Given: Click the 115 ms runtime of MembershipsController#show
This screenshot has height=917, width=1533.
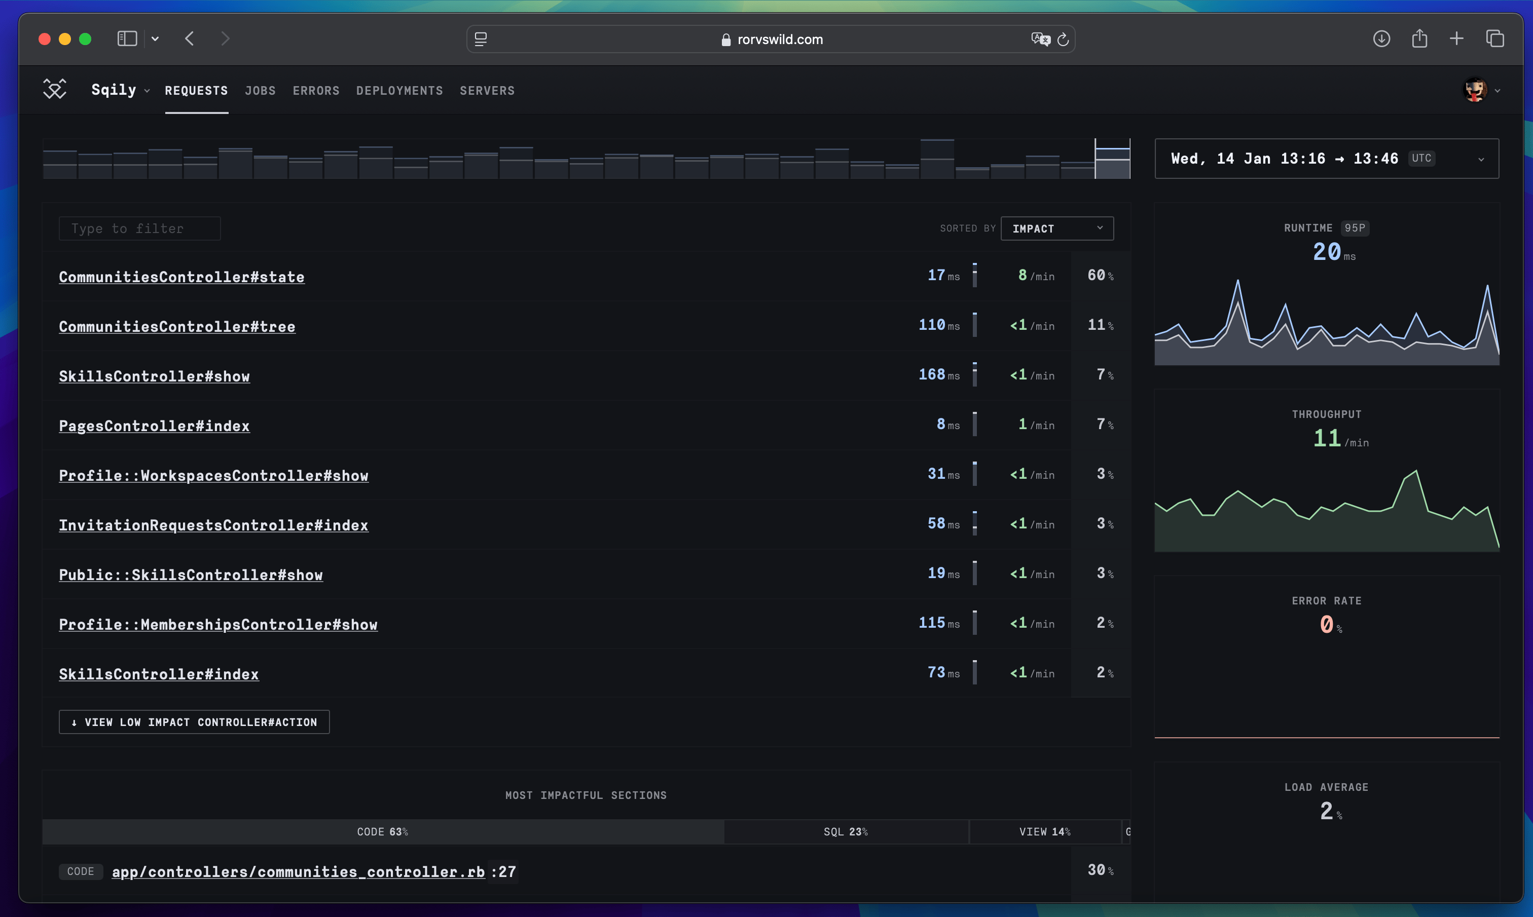Looking at the screenshot, I should tap(939, 623).
